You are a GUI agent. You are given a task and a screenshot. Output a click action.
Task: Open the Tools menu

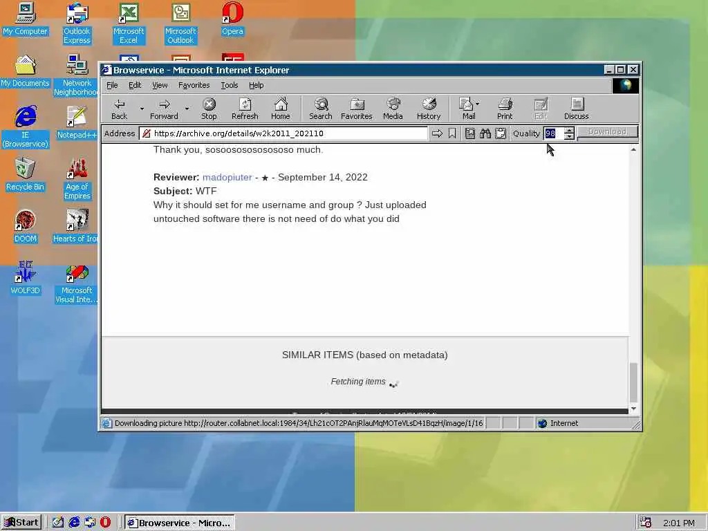[229, 85]
